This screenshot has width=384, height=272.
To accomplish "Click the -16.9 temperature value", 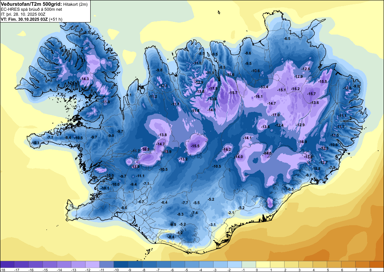I will (303, 142).
